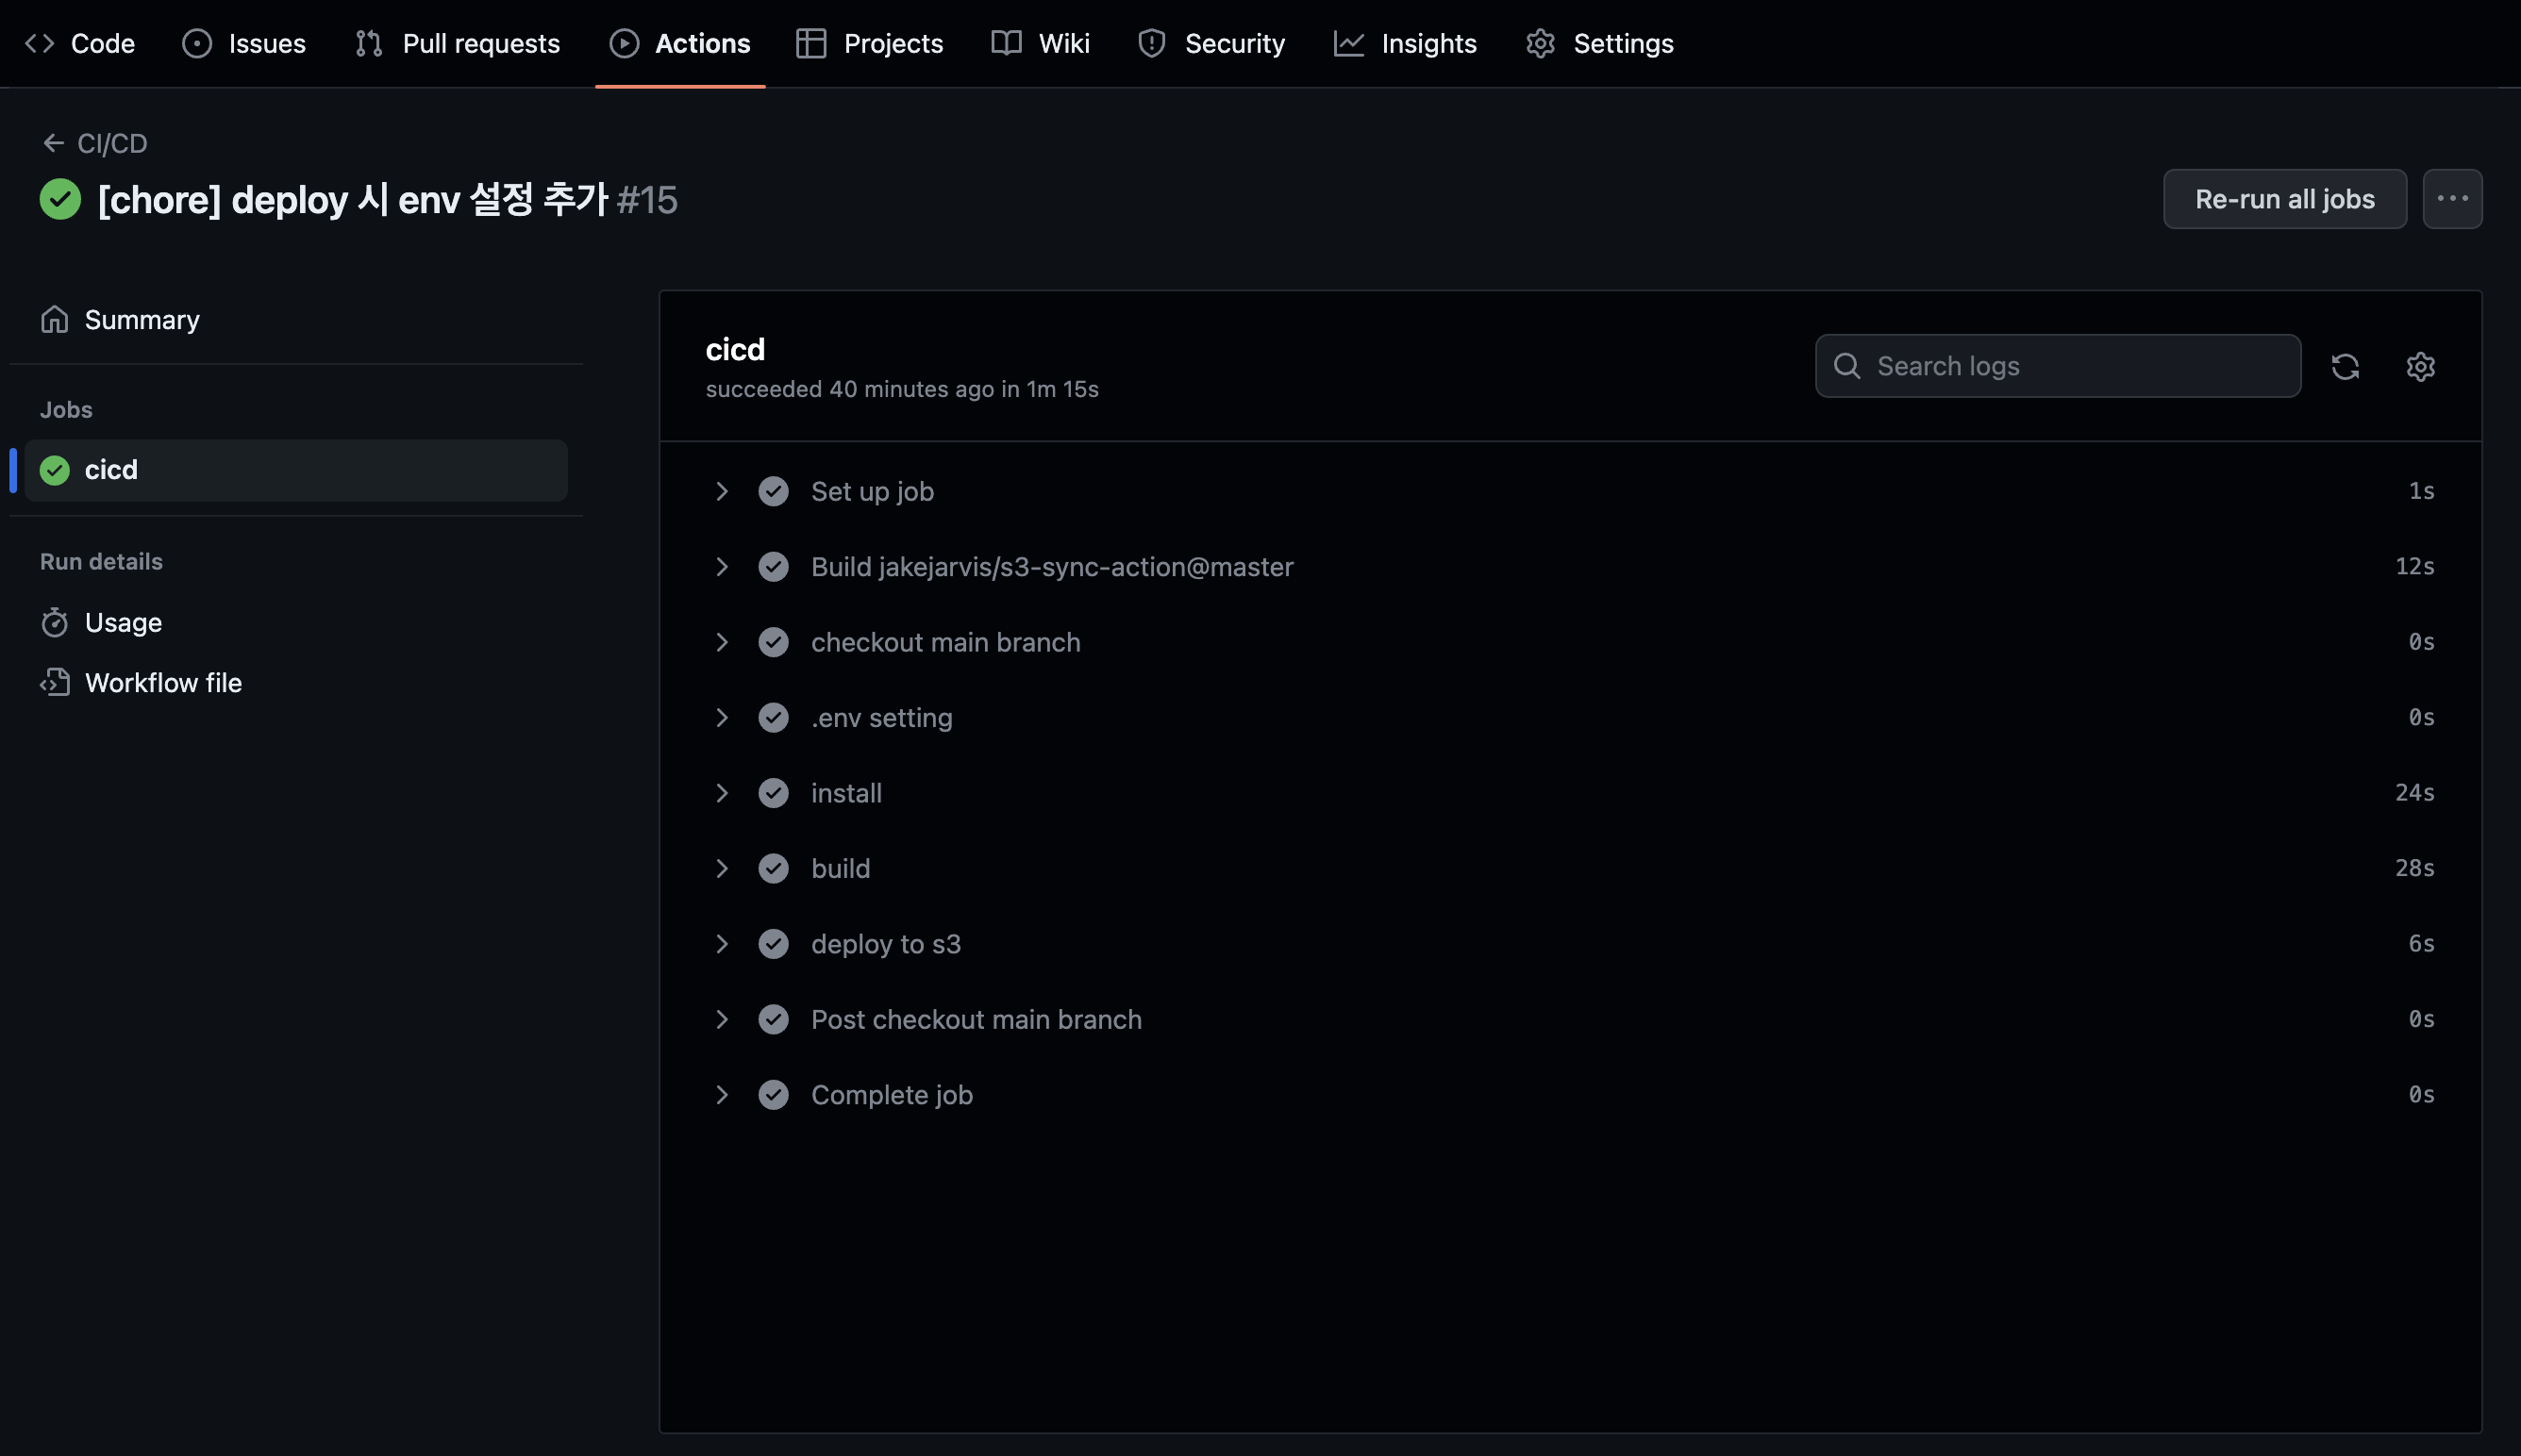
Task: Click the green success check beside the run title
Action: [x=60, y=199]
